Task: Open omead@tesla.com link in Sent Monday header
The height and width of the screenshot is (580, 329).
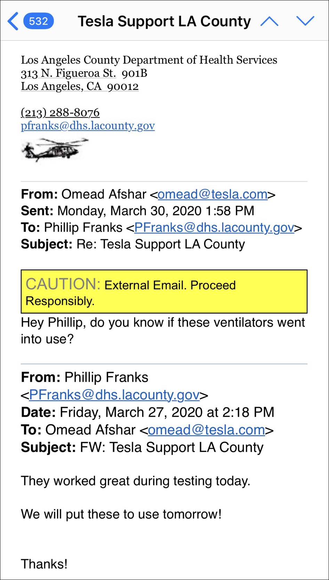Action: coord(212,194)
